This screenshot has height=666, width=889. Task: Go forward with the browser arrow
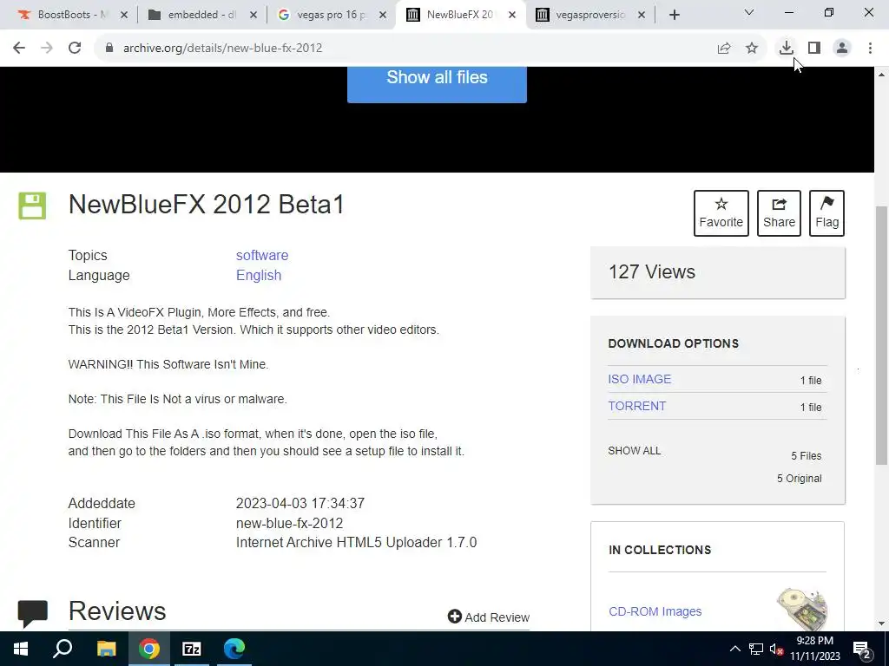(x=47, y=49)
